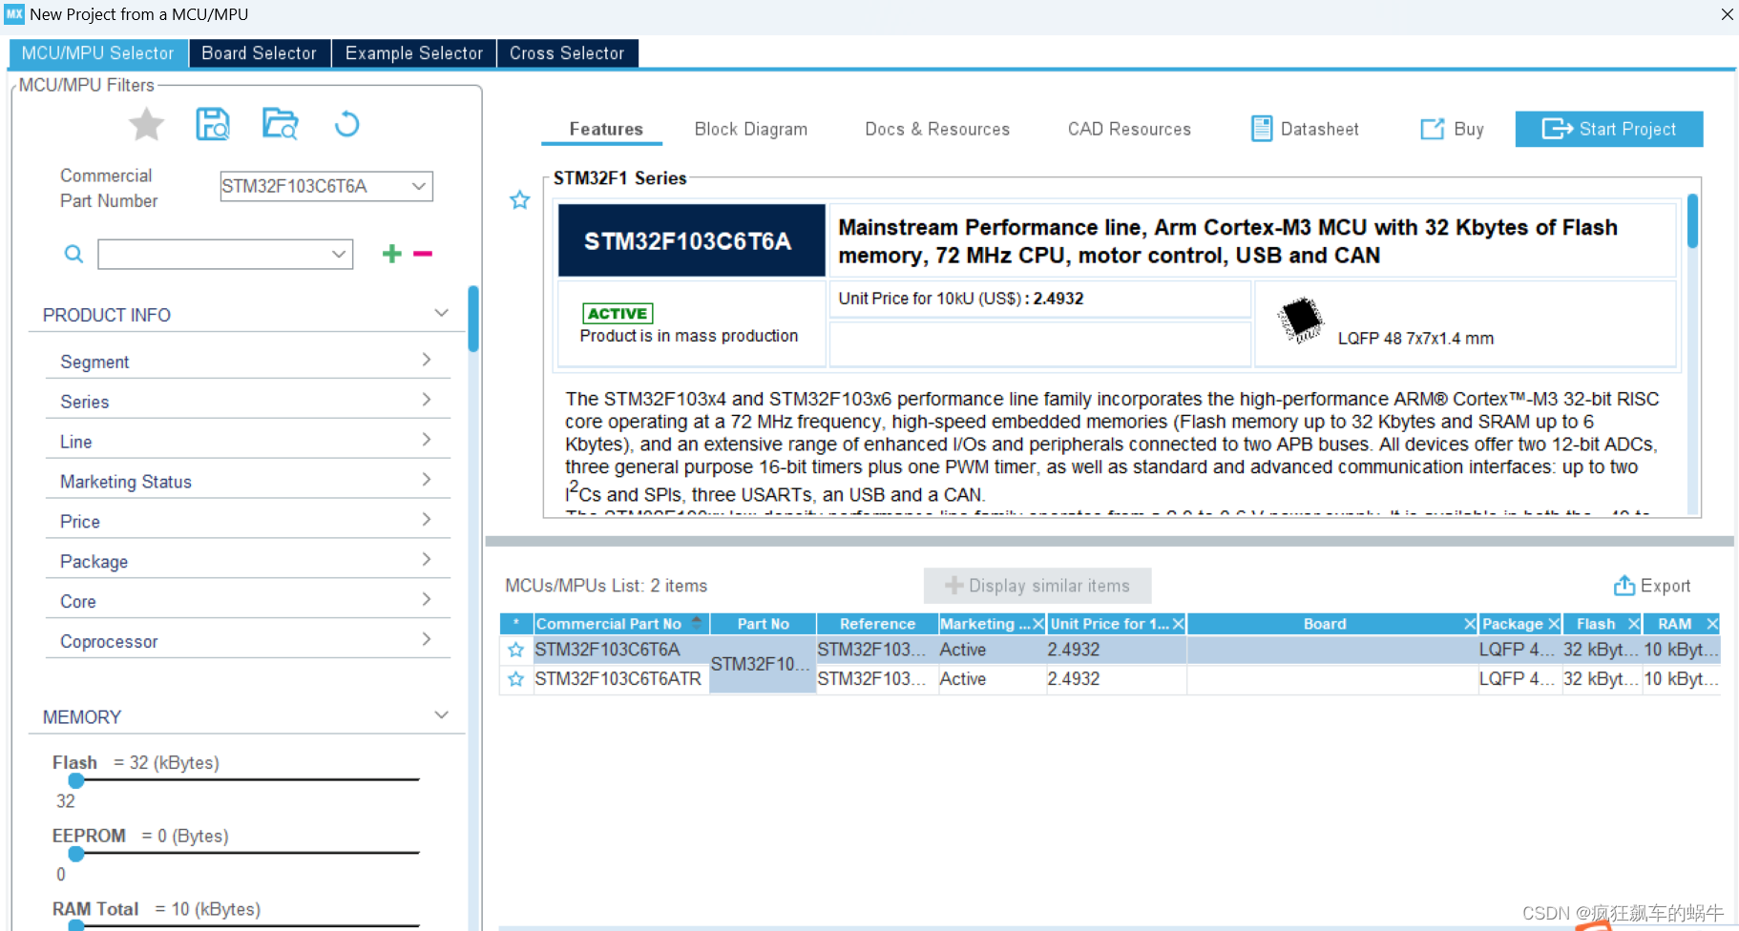This screenshot has height=931, width=1739.
Task: Select the Features tab
Action: pos(606,129)
